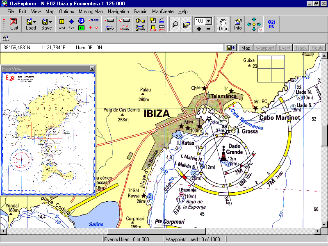Viewport: 328px width, 246px height.
Task: Click the Load floppy disk icon
Action: coord(29,22)
